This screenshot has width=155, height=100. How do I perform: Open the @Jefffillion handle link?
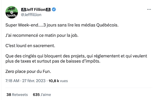pos(31,15)
